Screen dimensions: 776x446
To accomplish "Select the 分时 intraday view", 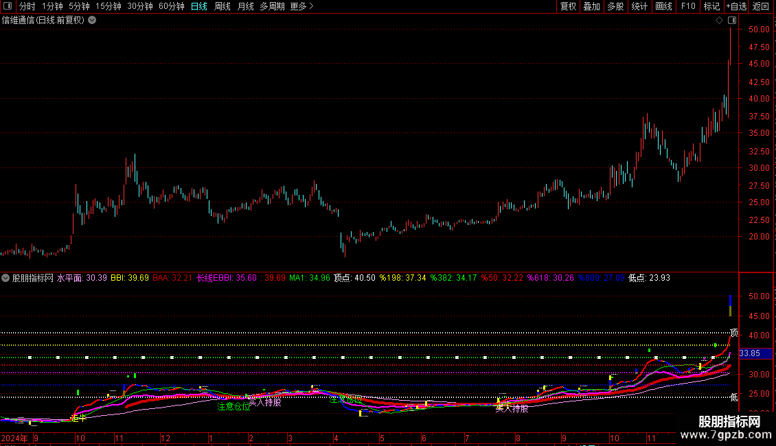I will click(27, 7).
